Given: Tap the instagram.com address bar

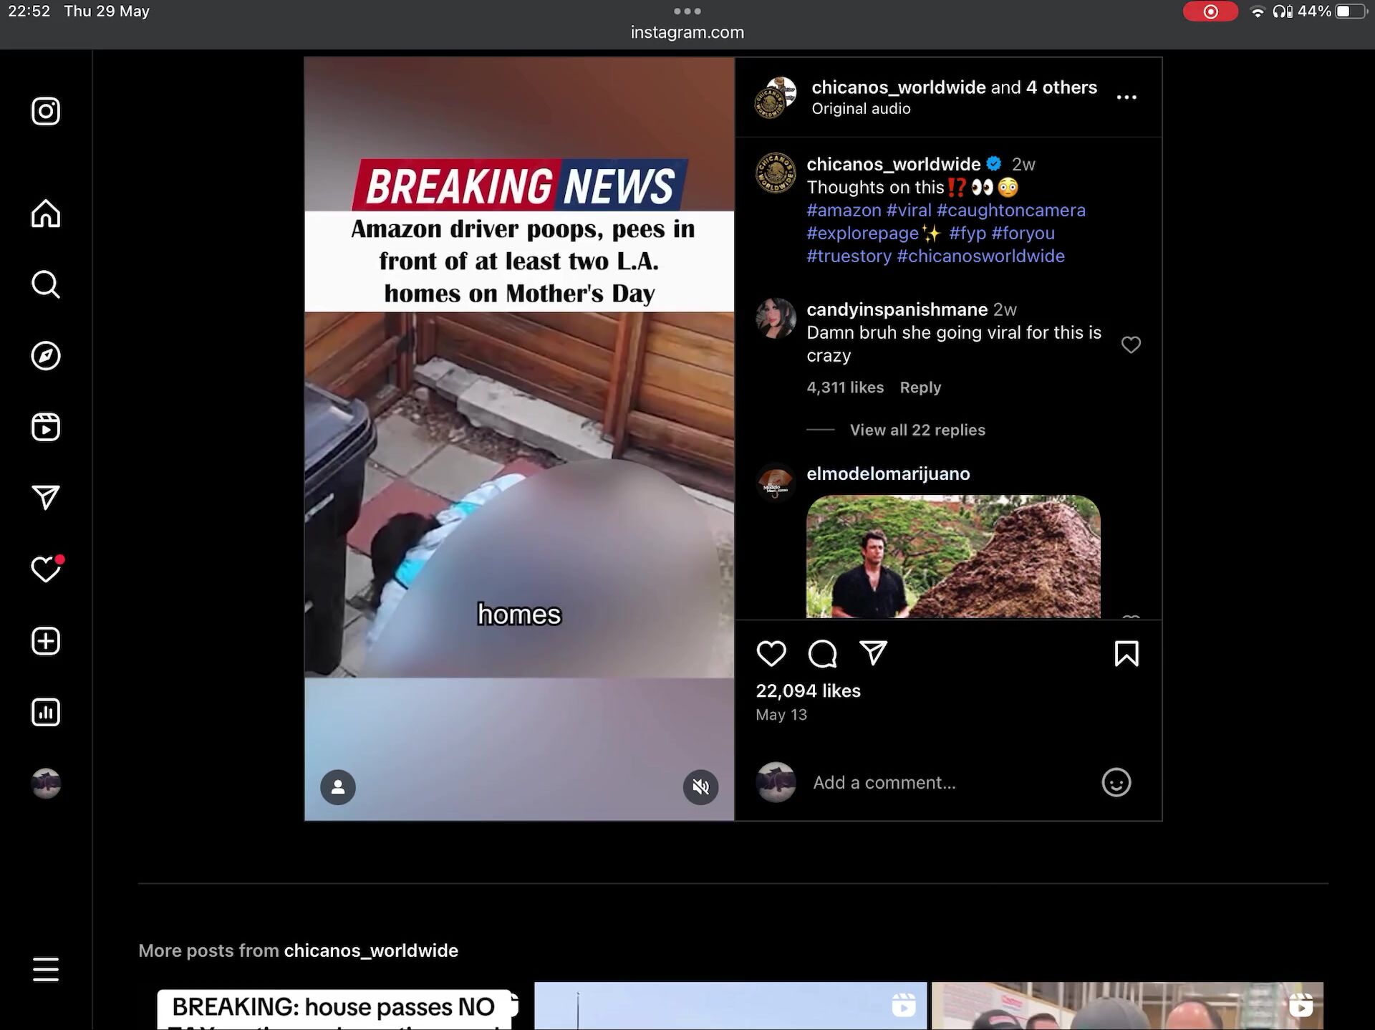Looking at the screenshot, I should [687, 32].
